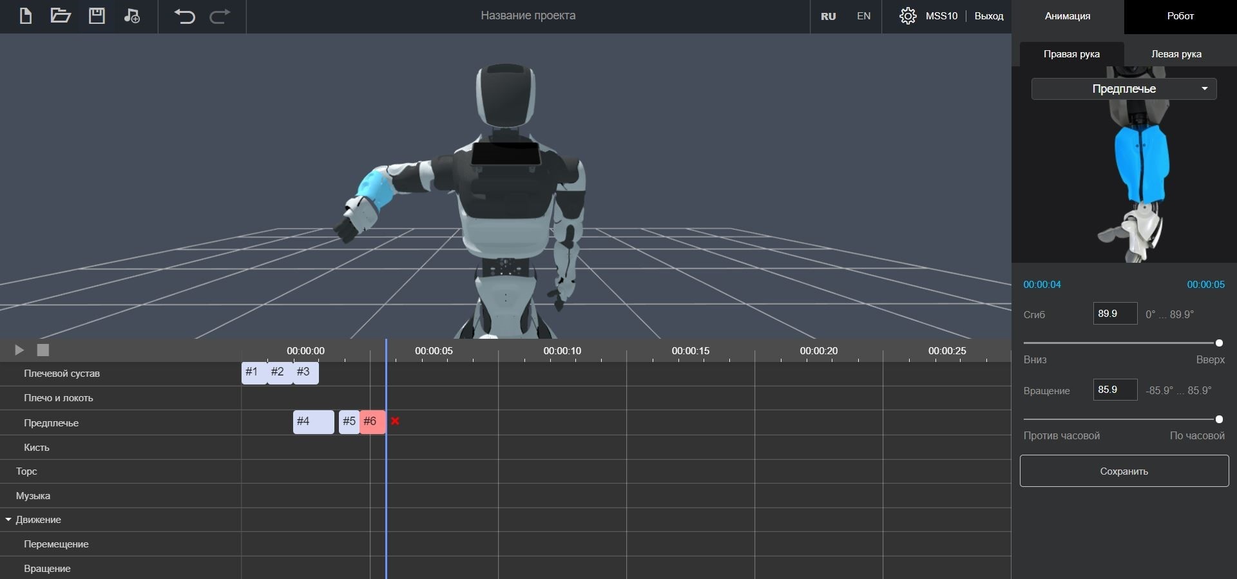Add a music file to the project
The image size is (1237, 579).
(132, 16)
